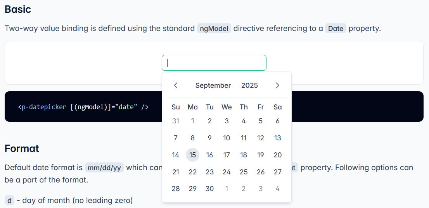Go to previous month with left chevron
This screenshot has height=208, width=429.
click(176, 85)
